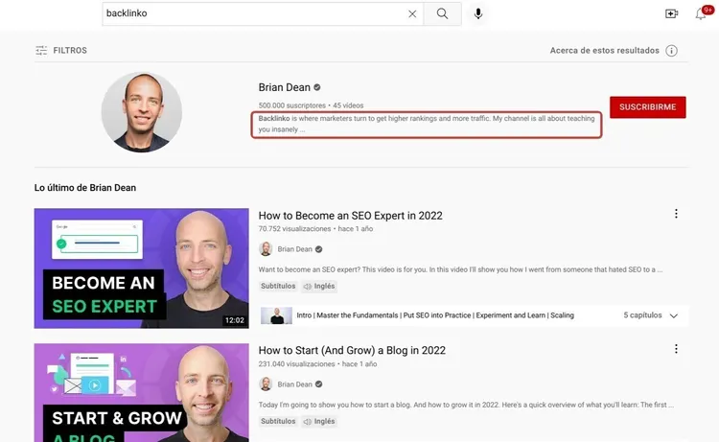
Task: Open the create video camera icon
Action: click(x=672, y=13)
